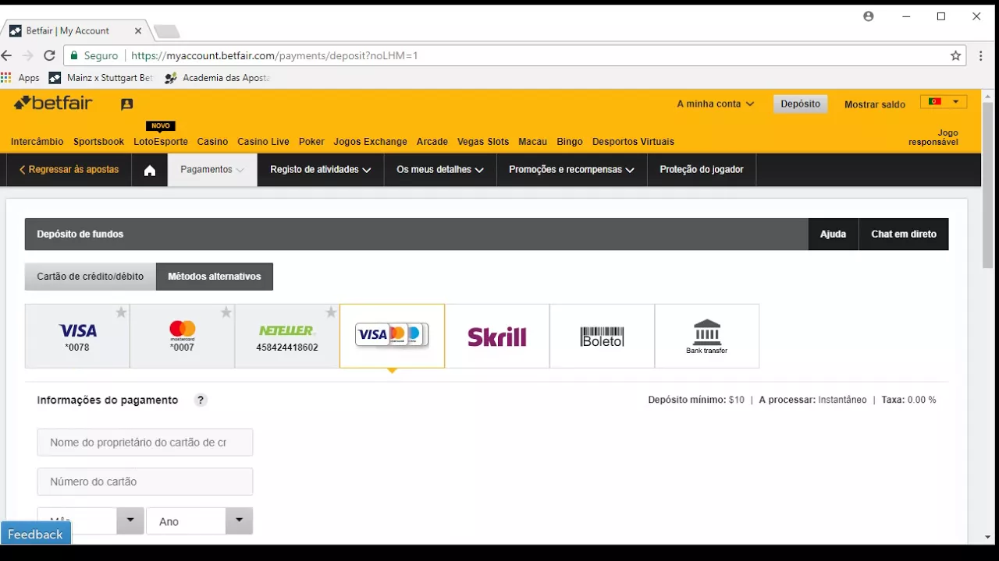Click Mostrar saldo link

pos(875,104)
